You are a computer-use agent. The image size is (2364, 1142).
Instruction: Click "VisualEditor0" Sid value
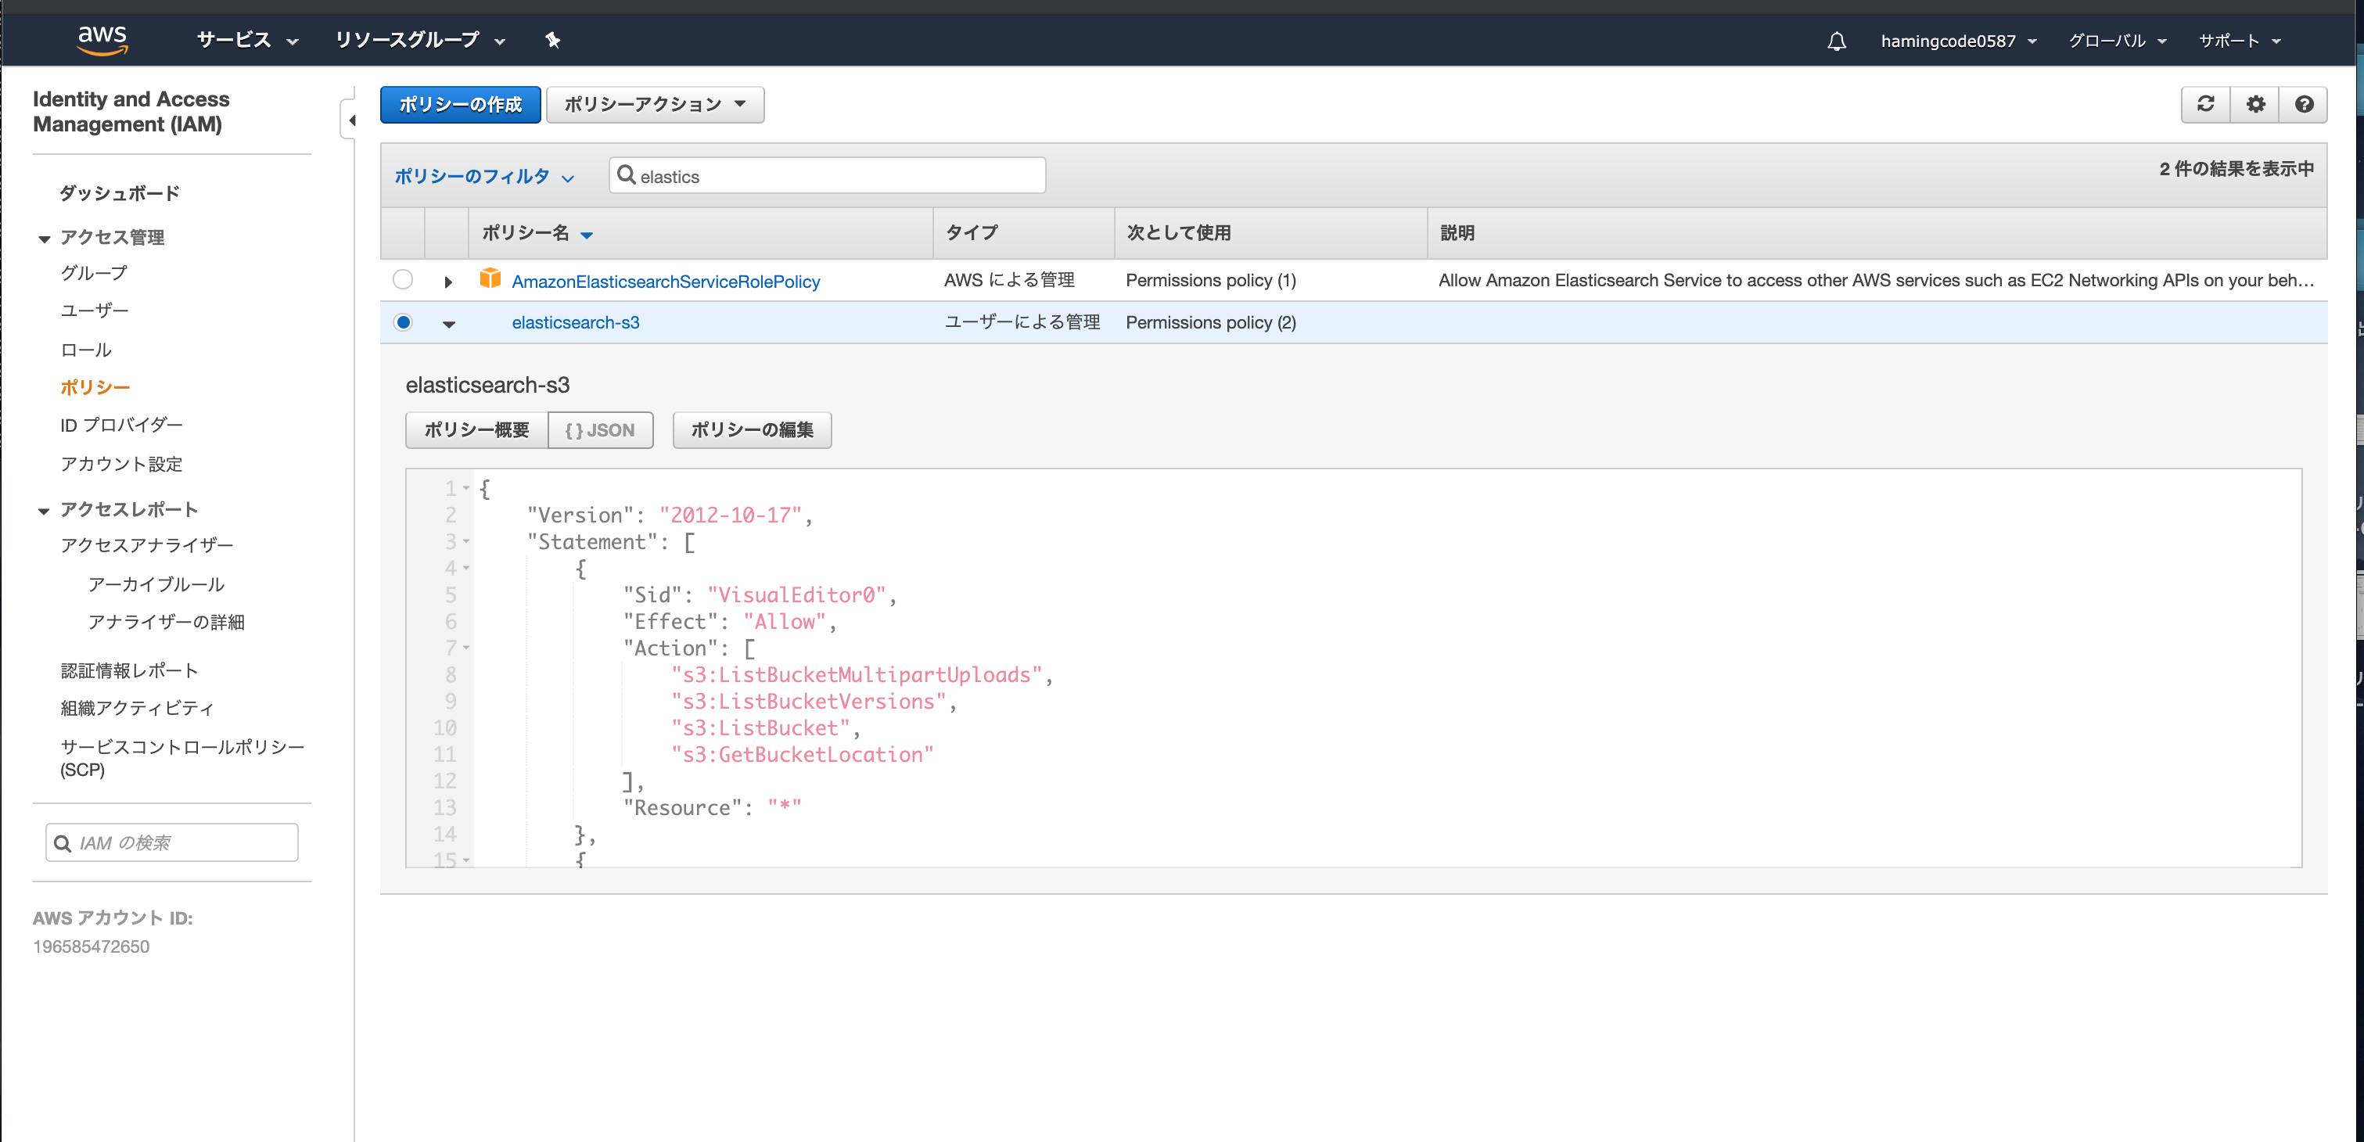tap(796, 594)
